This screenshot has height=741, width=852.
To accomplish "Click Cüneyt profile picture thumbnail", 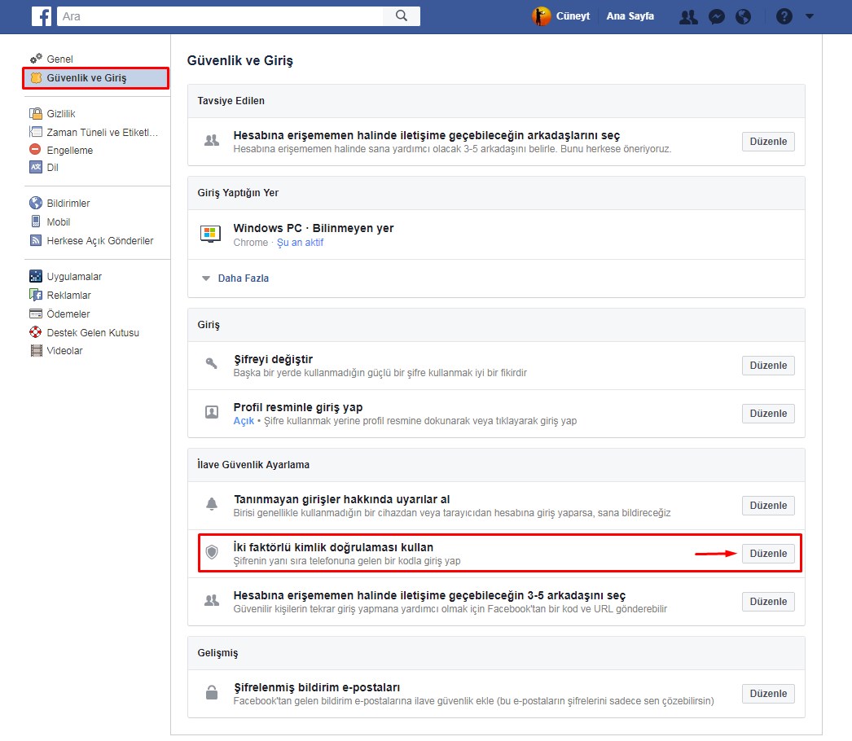I will pyautogui.click(x=542, y=16).
